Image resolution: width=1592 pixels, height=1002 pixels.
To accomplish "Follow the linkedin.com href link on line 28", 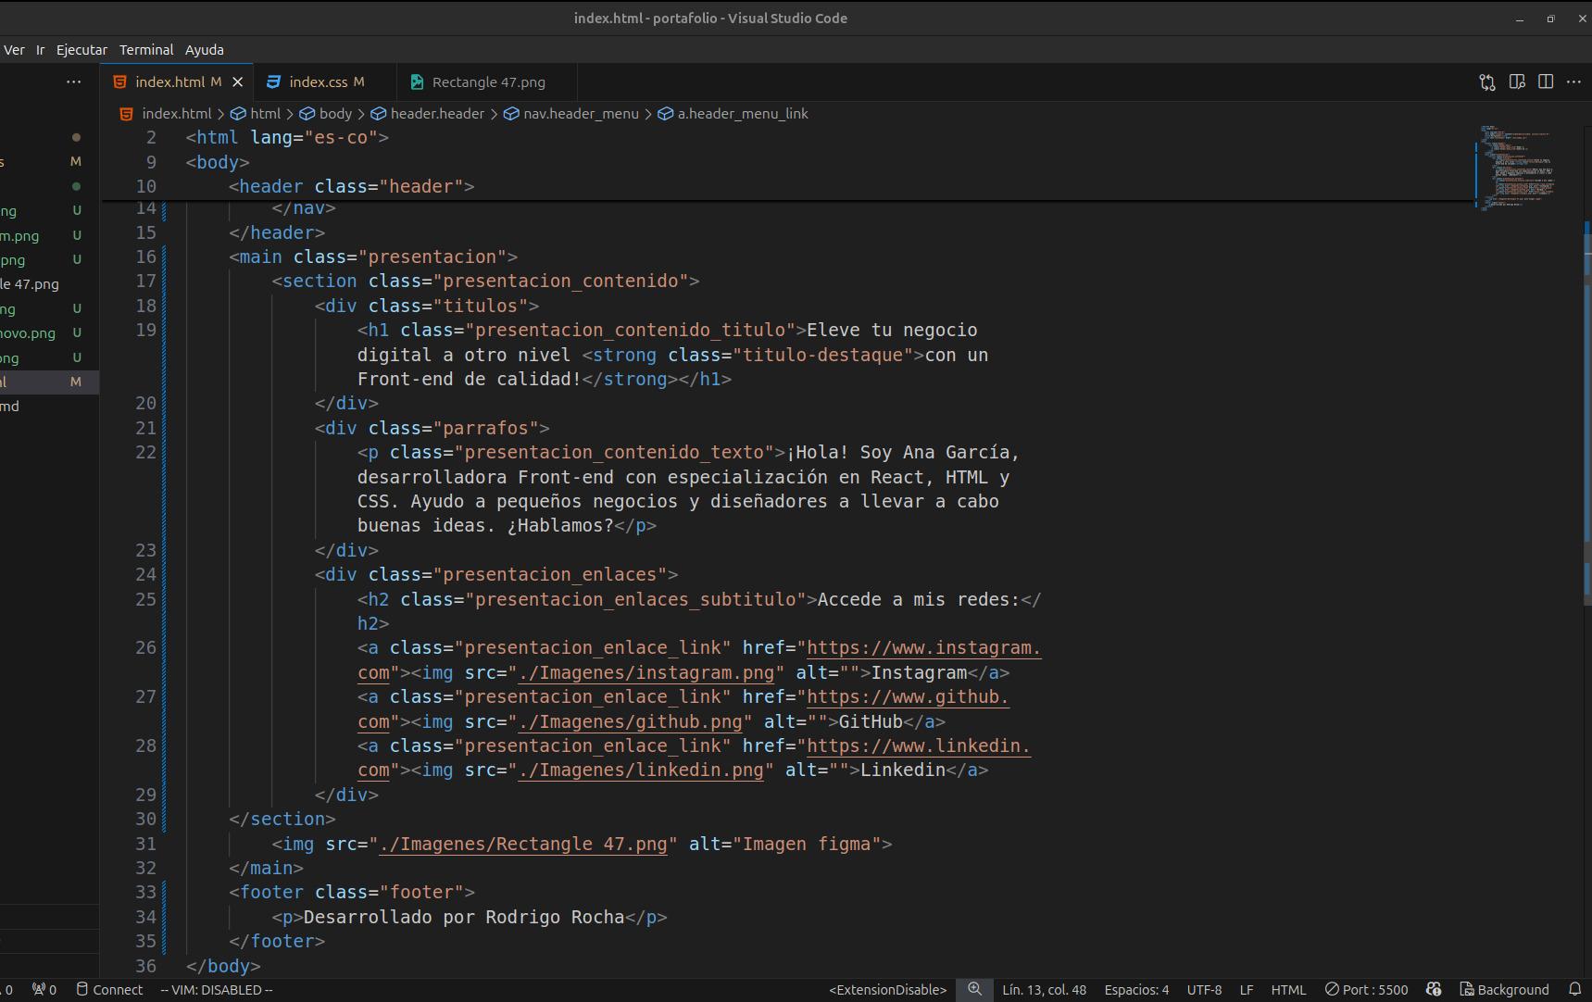I will click(919, 746).
